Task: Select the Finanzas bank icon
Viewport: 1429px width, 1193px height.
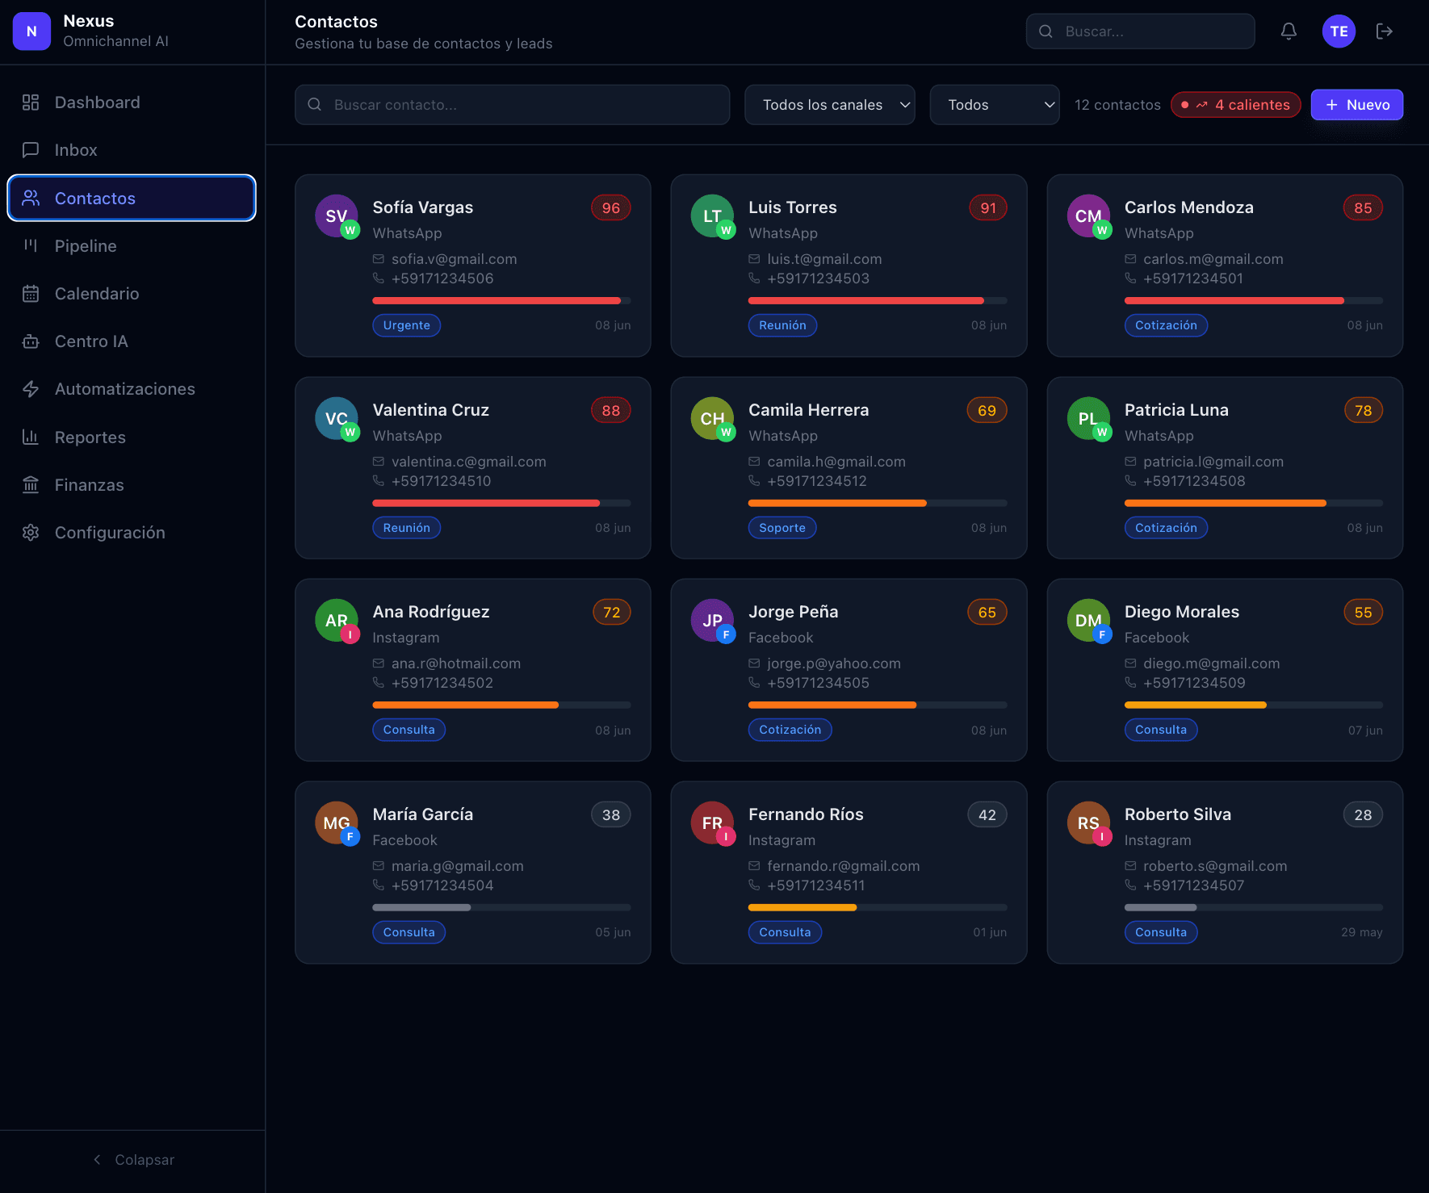Action: (x=31, y=485)
